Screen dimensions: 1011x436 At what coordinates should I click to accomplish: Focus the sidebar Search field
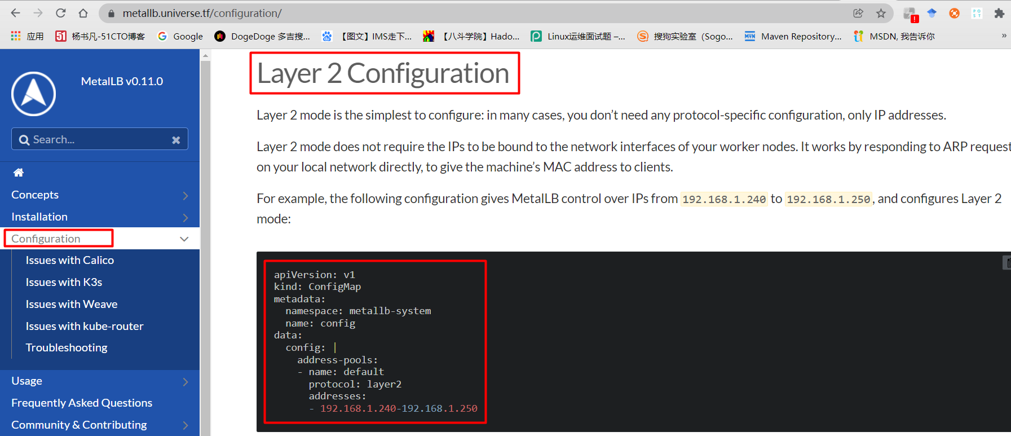pos(100,139)
